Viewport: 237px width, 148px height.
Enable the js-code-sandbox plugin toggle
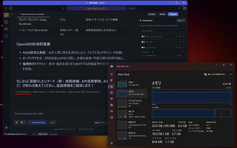pyautogui.click(x=143, y=36)
